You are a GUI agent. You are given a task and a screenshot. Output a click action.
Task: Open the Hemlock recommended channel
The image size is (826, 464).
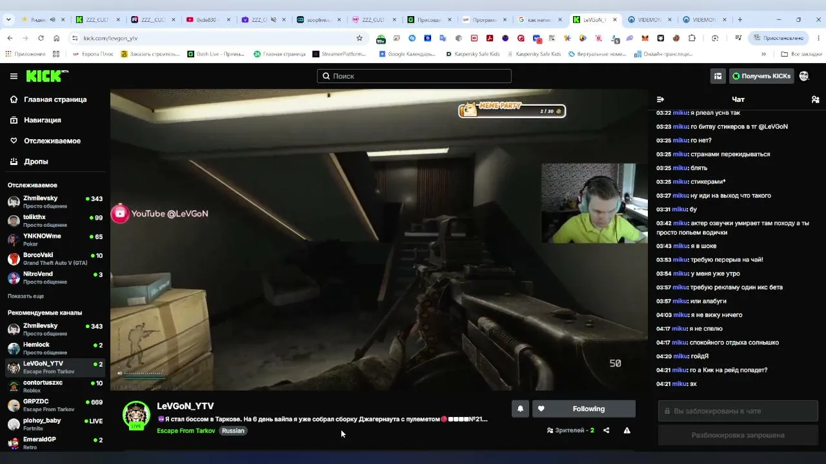coord(55,348)
